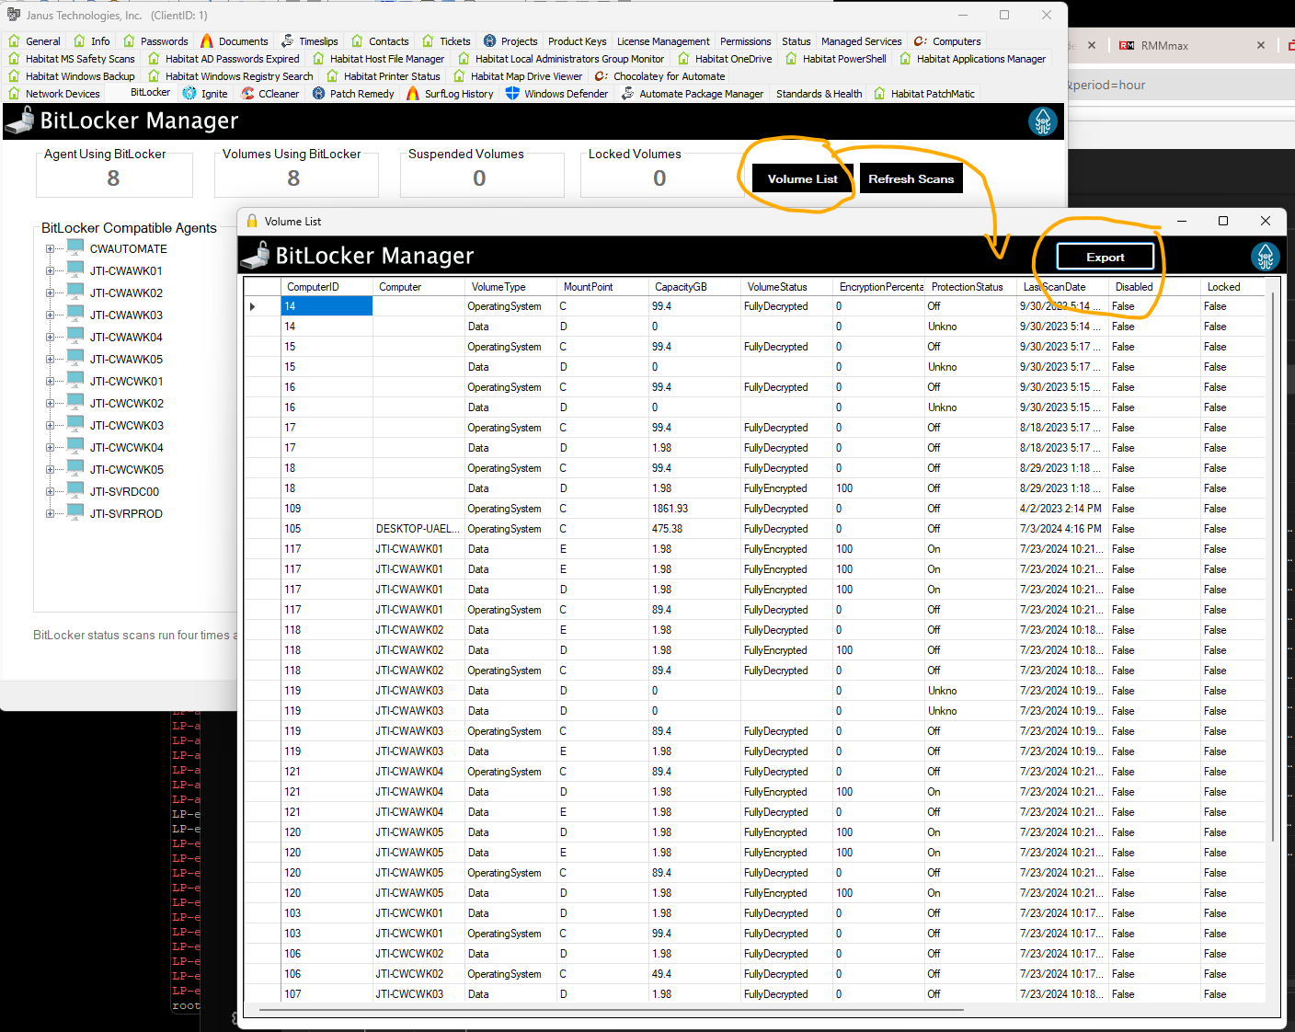Open the Windows Defender tool

pos(556,93)
